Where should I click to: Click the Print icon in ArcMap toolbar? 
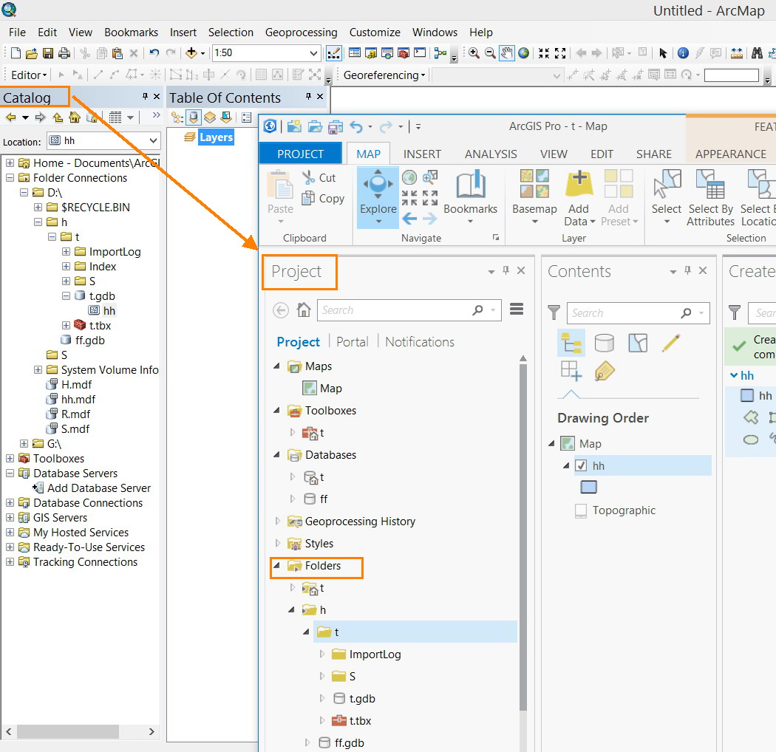[x=64, y=53]
